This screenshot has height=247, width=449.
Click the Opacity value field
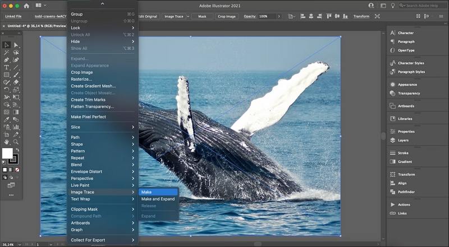pyautogui.click(x=265, y=16)
